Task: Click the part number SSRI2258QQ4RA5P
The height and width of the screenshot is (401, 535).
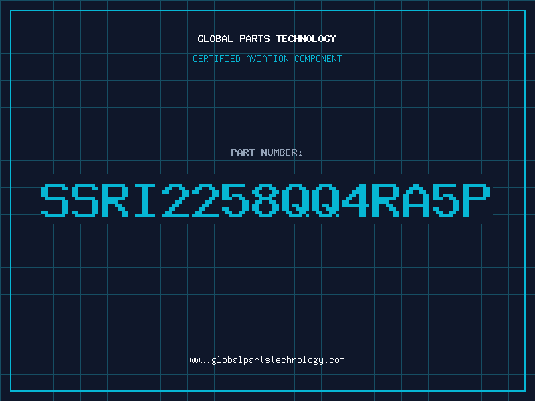Action: click(x=265, y=200)
